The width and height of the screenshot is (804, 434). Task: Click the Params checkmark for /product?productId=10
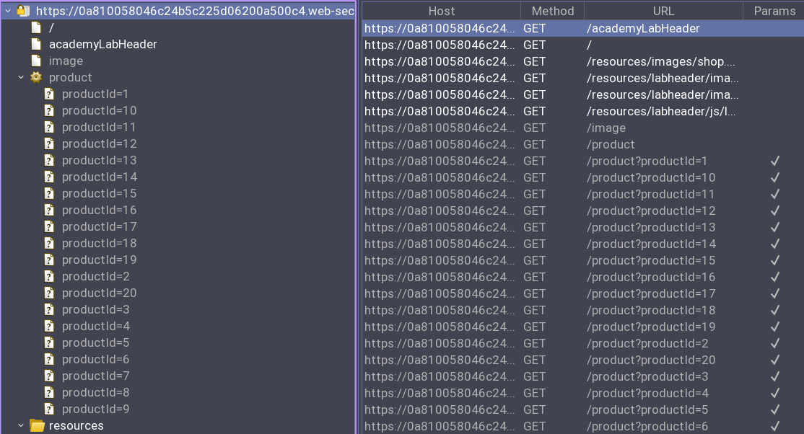coord(775,177)
